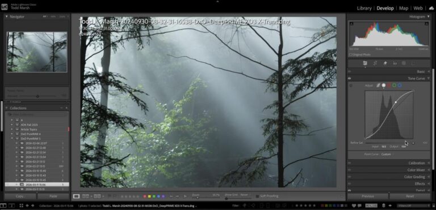The width and height of the screenshot is (436, 210).
Task: Select the Healing eraser tool icon
Action: pos(385,63)
